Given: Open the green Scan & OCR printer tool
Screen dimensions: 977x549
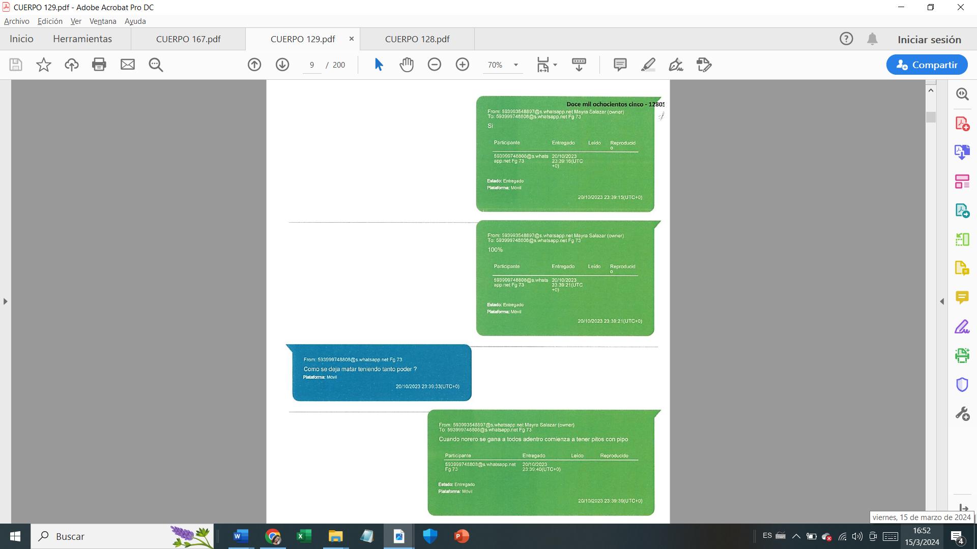Looking at the screenshot, I should pos(962,355).
